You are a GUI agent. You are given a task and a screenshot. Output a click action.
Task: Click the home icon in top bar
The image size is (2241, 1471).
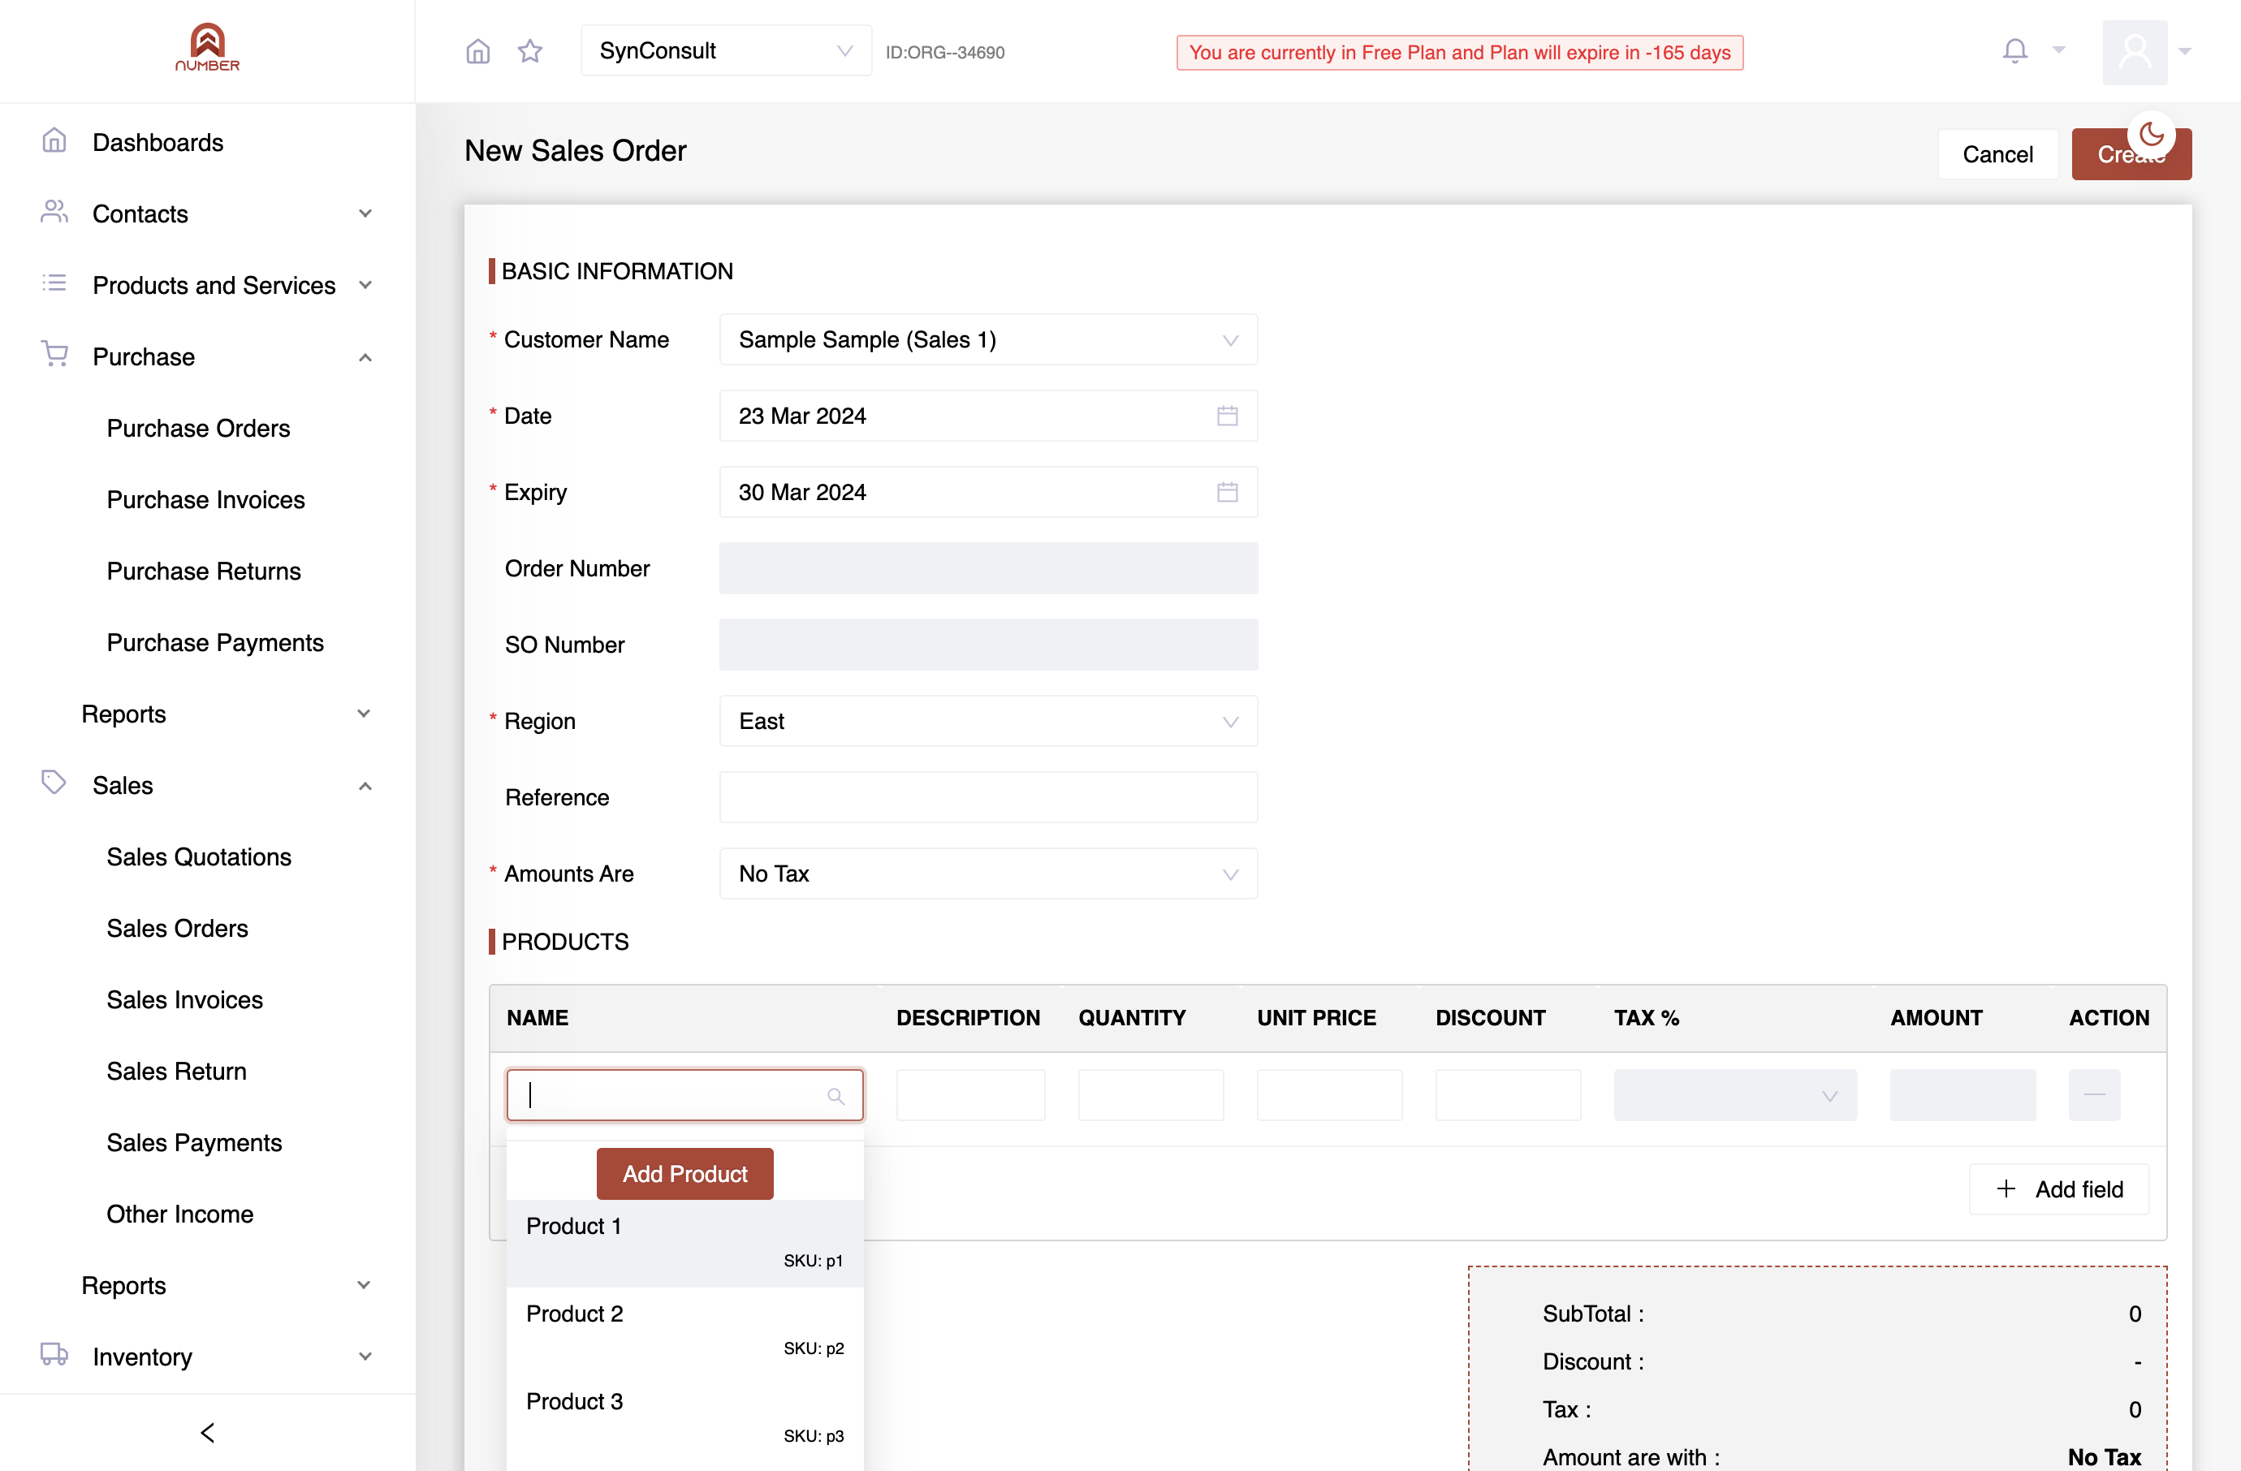(478, 51)
